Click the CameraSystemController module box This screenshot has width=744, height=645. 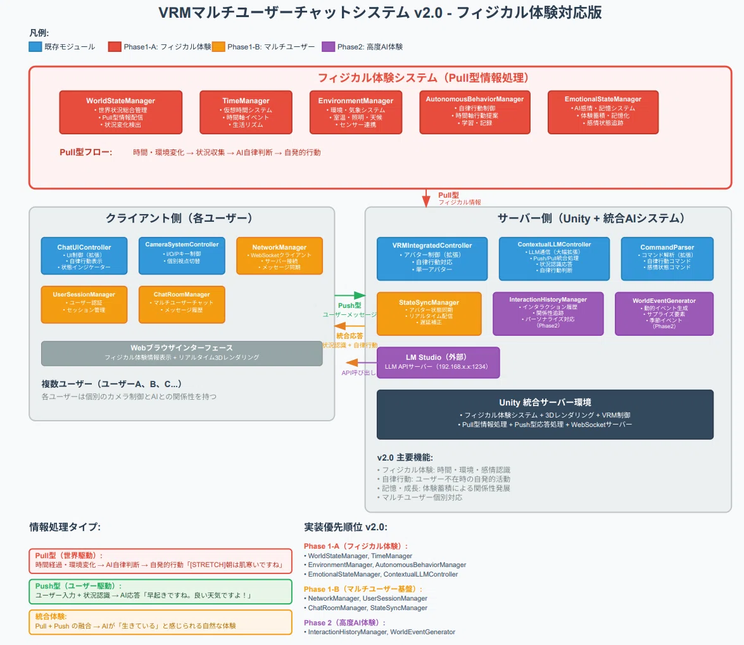pos(182,255)
